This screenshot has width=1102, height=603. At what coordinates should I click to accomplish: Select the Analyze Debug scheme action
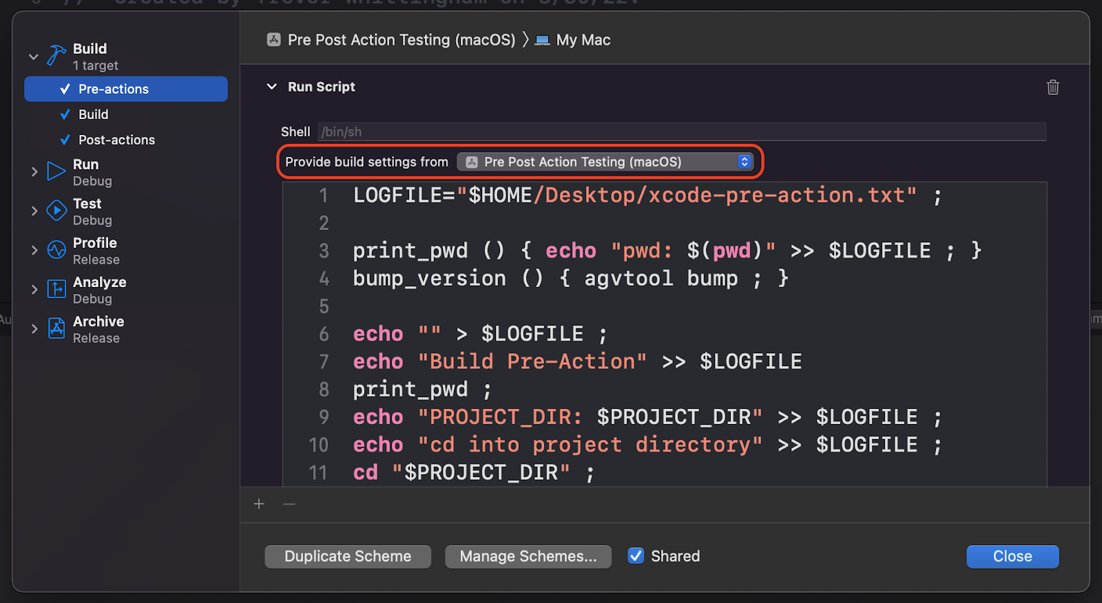pyautogui.click(x=99, y=290)
